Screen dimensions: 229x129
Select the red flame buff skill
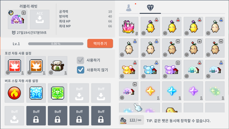click(14, 93)
